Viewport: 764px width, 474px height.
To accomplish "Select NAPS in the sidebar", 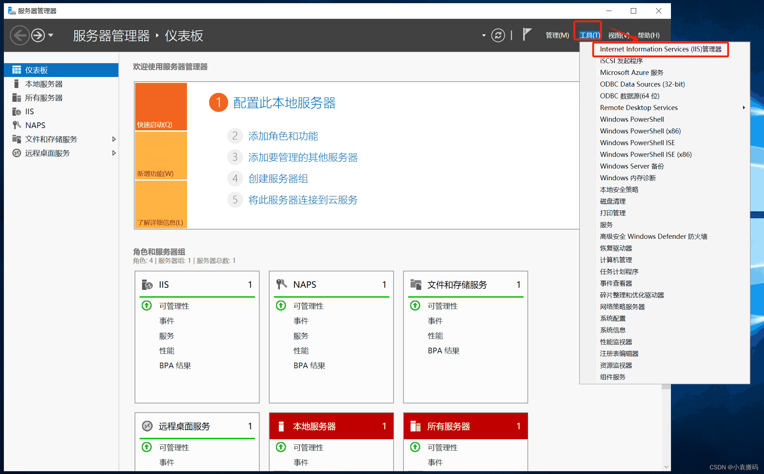I will [x=35, y=125].
